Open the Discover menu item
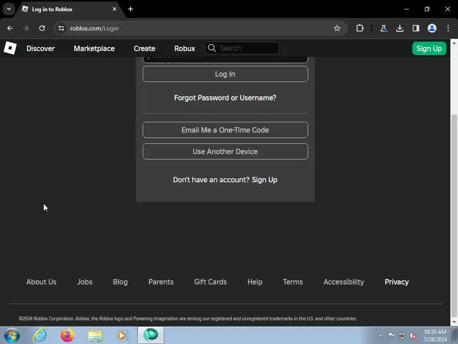Image resolution: width=458 pixels, height=344 pixels. [x=41, y=48]
